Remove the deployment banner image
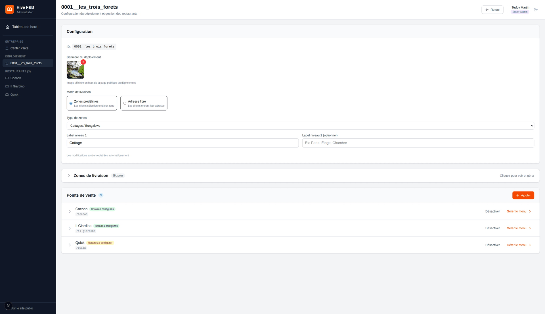545x314 pixels. 83,62
